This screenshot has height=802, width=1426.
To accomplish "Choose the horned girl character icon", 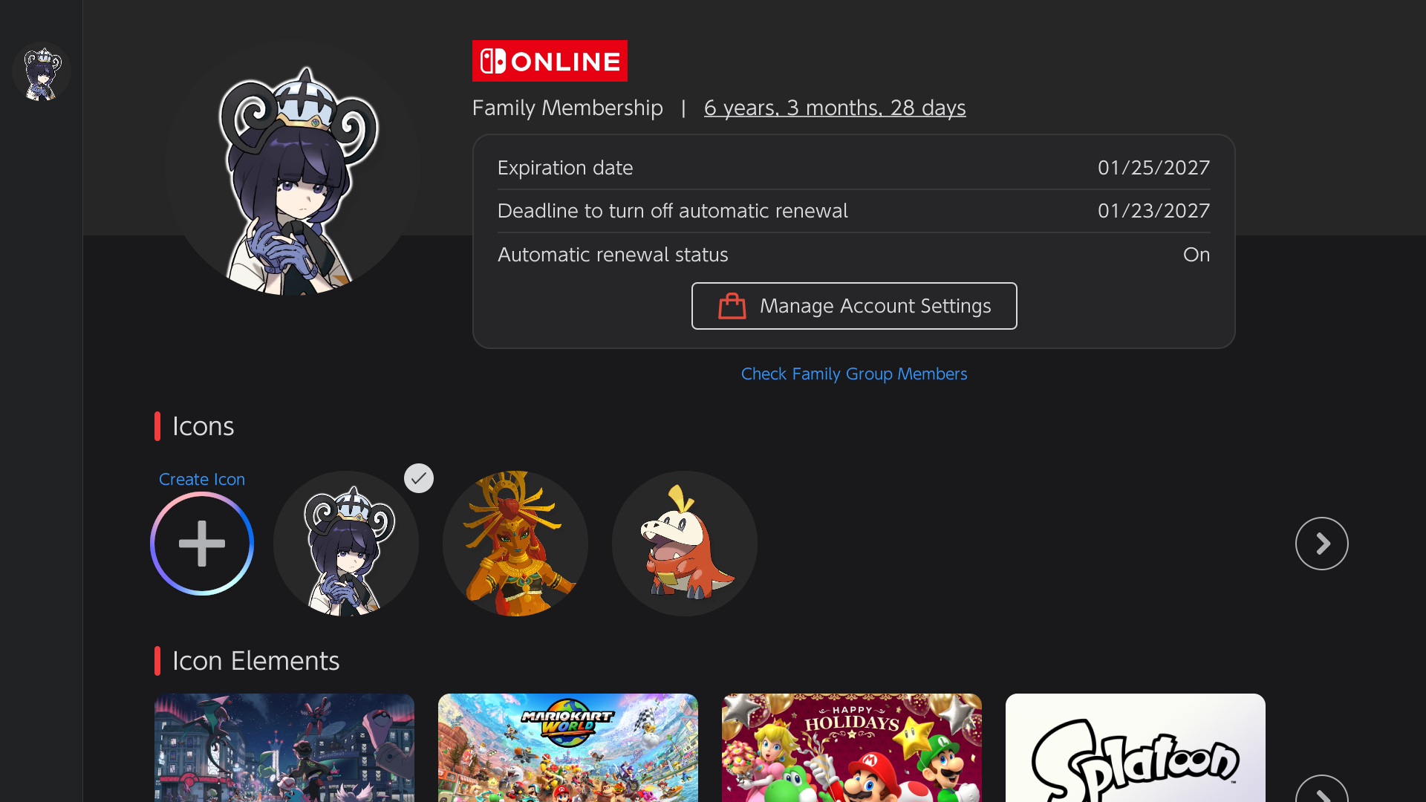I will point(346,544).
